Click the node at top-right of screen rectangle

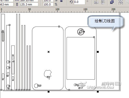click(x=94, y=37)
